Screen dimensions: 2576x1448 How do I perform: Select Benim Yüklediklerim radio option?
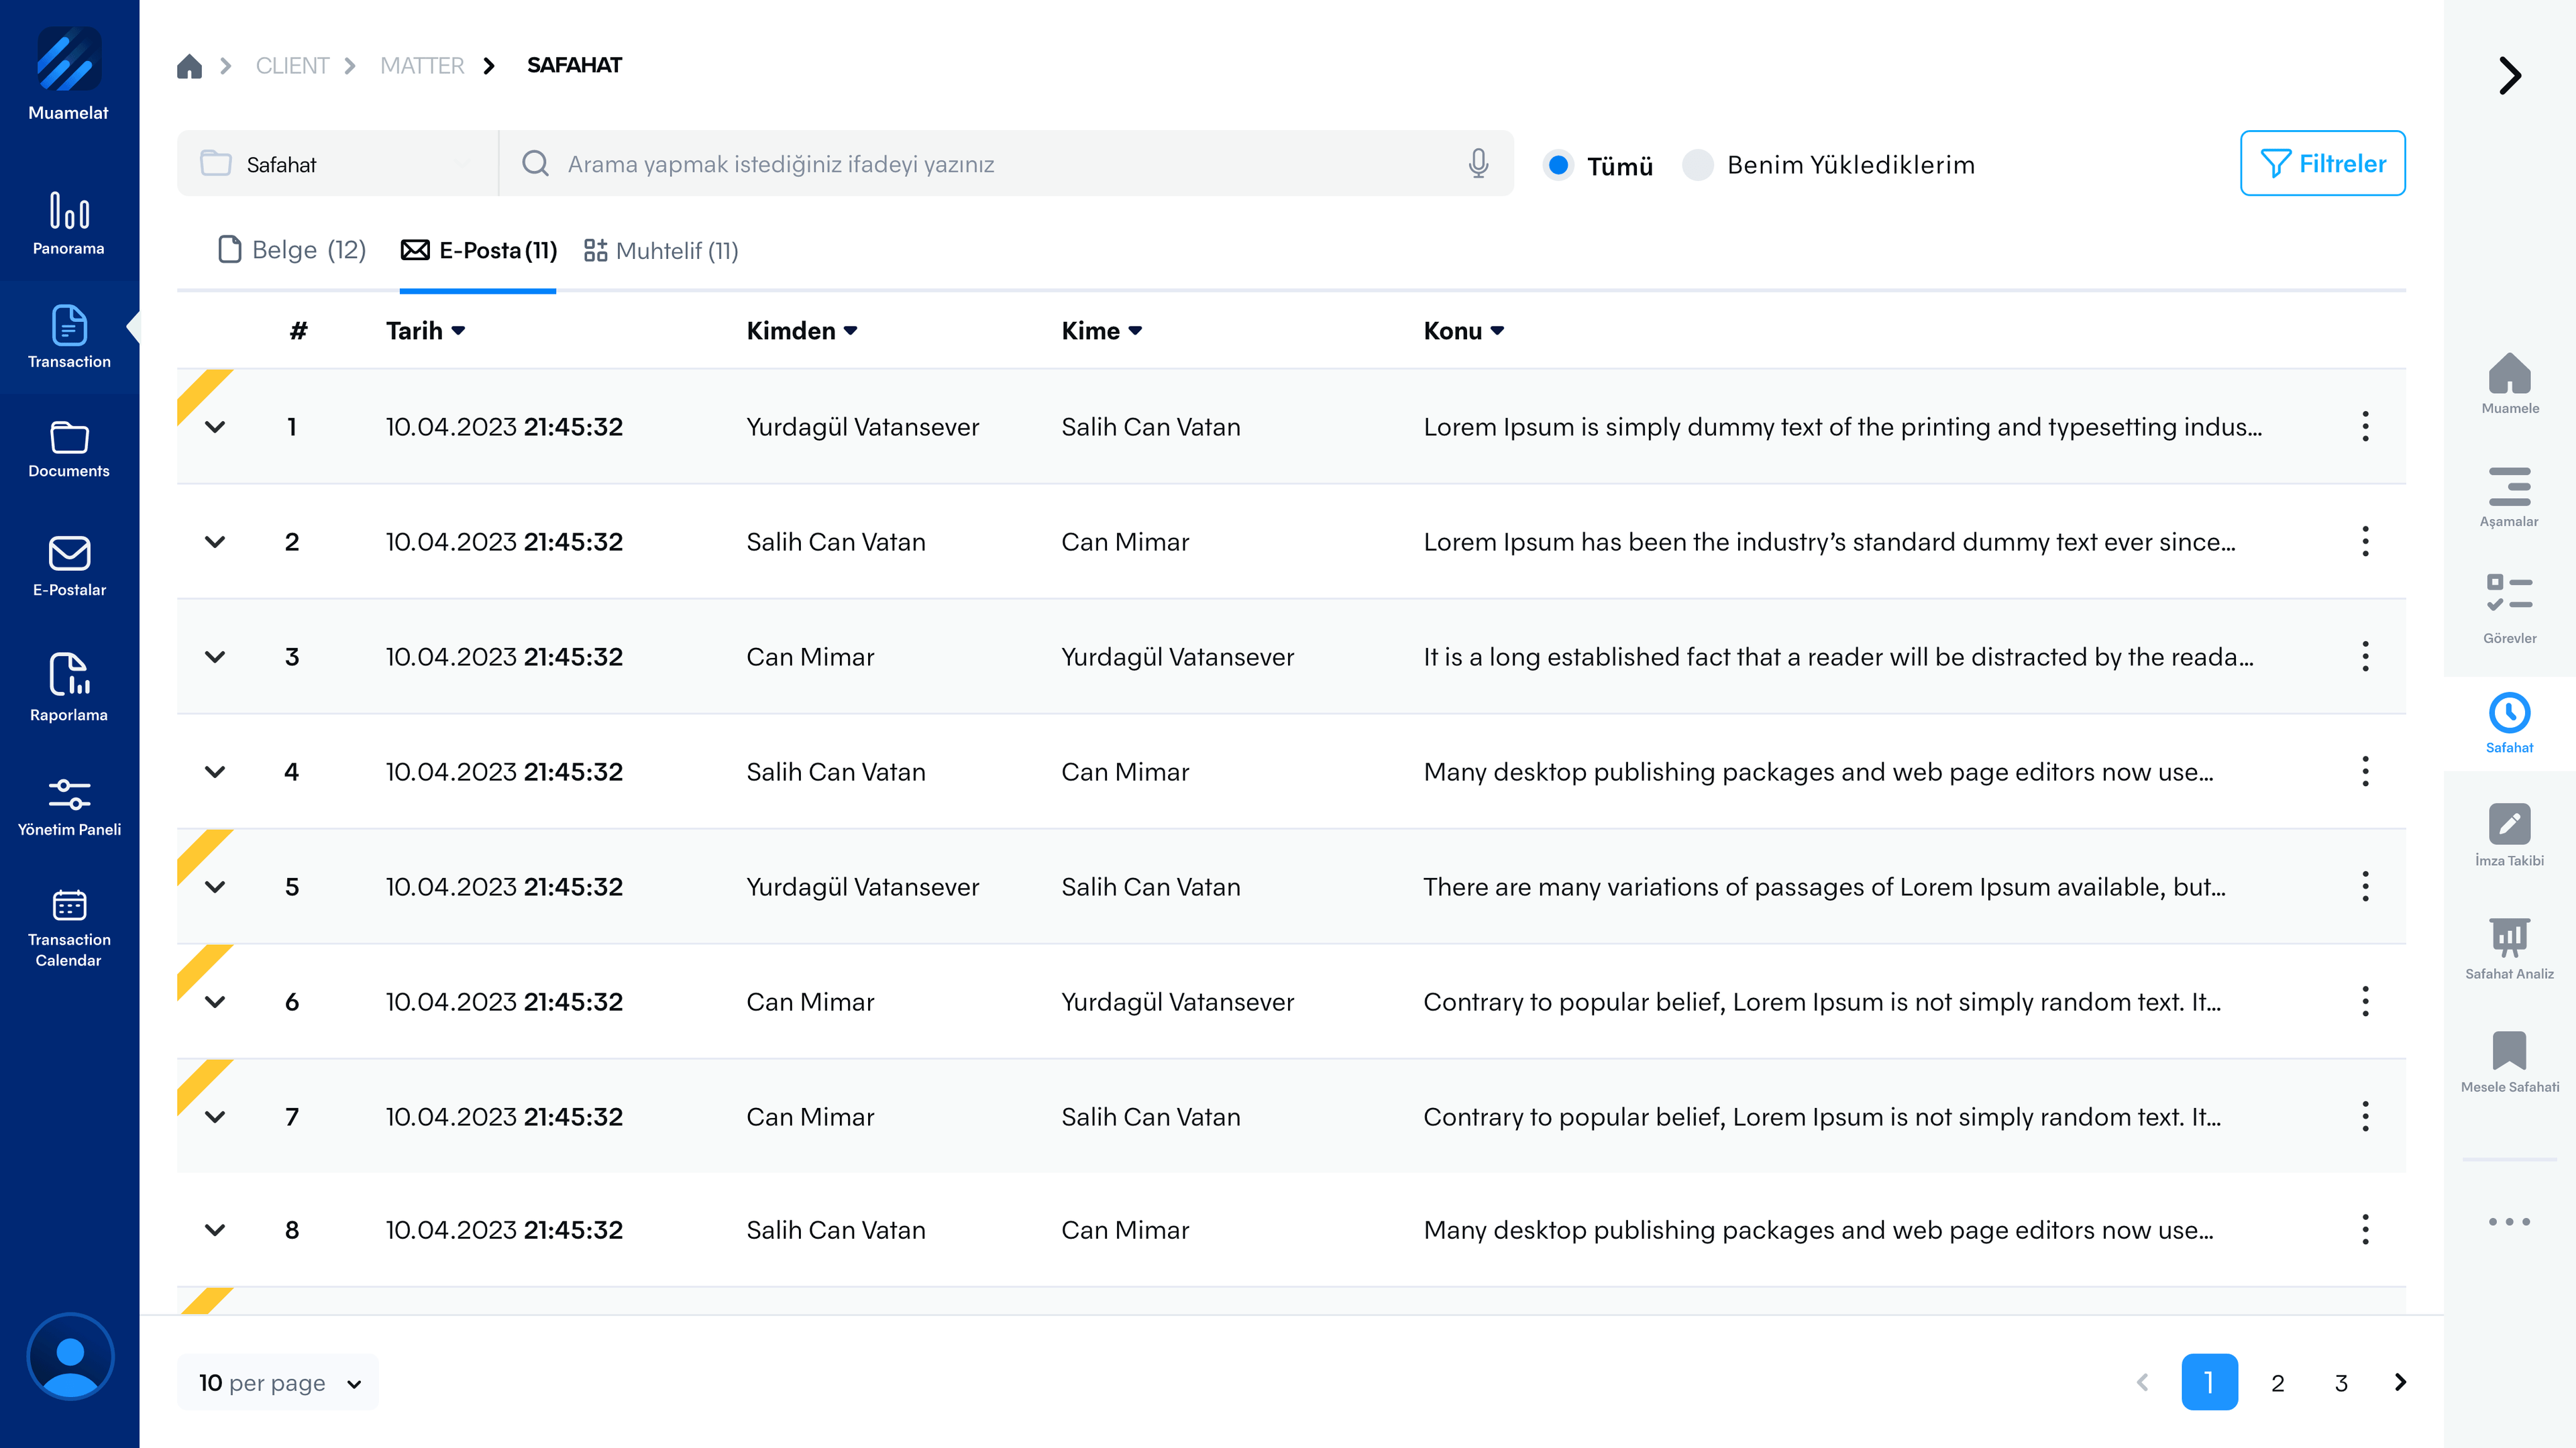[1697, 164]
